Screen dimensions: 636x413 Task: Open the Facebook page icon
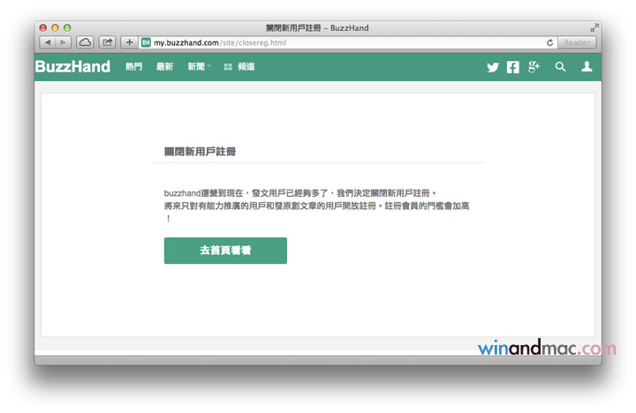[x=513, y=67]
